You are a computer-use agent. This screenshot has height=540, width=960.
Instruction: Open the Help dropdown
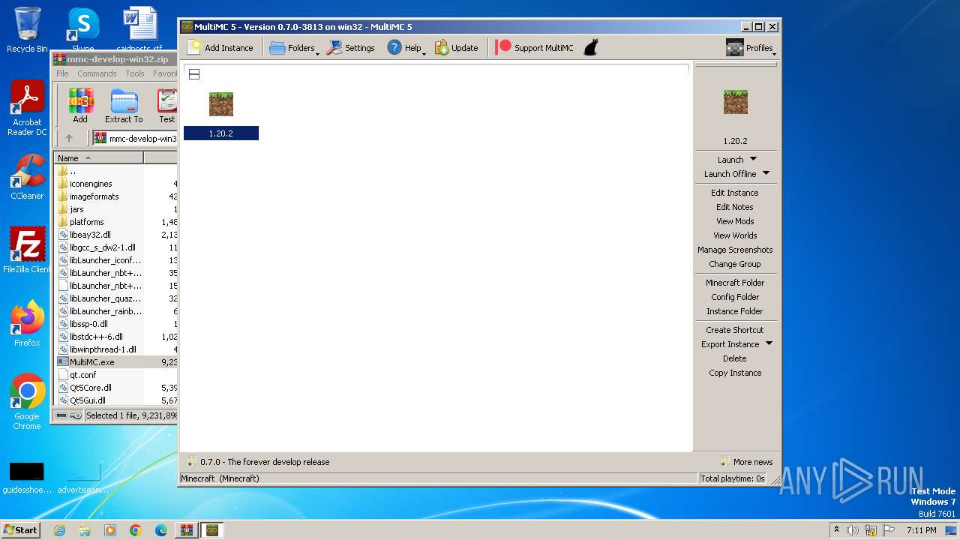[x=406, y=48]
